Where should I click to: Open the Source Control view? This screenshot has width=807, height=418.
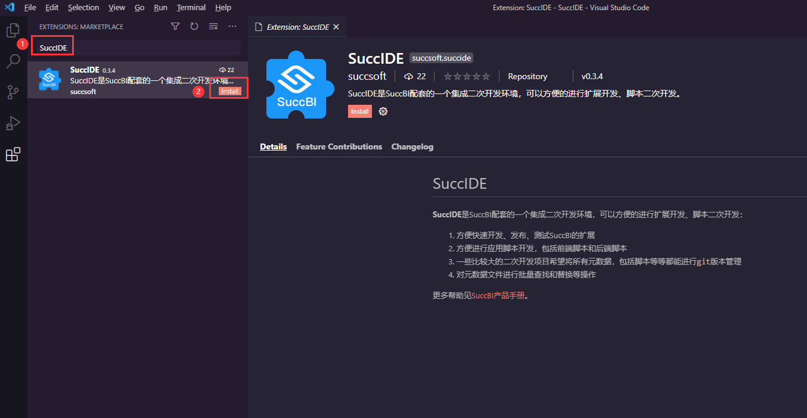[x=13, y=92]
